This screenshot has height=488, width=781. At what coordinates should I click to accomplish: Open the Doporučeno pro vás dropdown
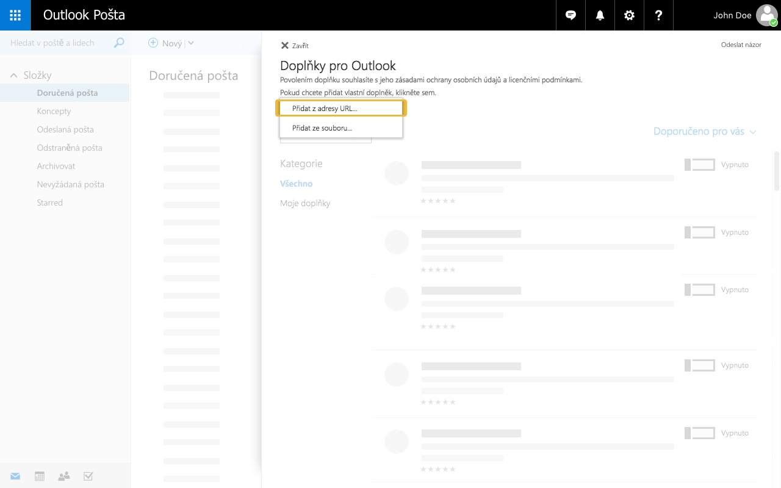click(x=705, y=131)
